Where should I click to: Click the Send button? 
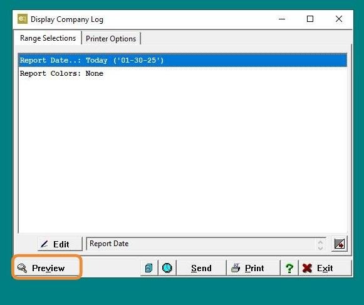click(201, 268)
